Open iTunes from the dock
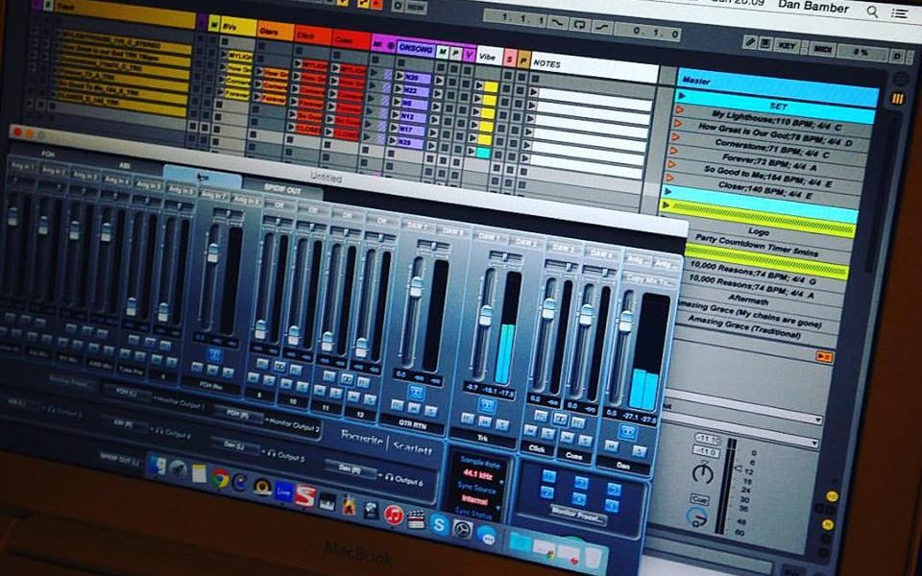The image size is (922, 576). pyautogui.click(x=393, y=515)
